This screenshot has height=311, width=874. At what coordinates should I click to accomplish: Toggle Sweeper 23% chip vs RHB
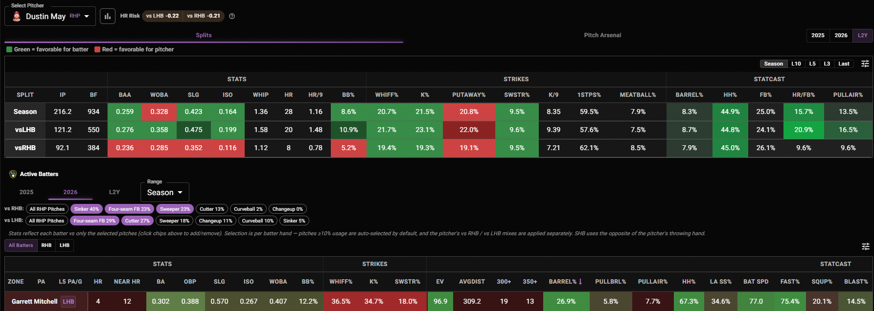click(x=175, y=209)
